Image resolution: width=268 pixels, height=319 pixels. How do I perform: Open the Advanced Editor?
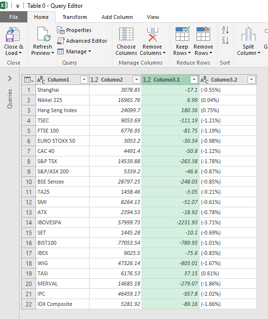(82, 41)
